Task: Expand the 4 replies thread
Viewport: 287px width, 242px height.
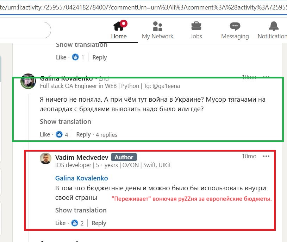Action: 107,135
